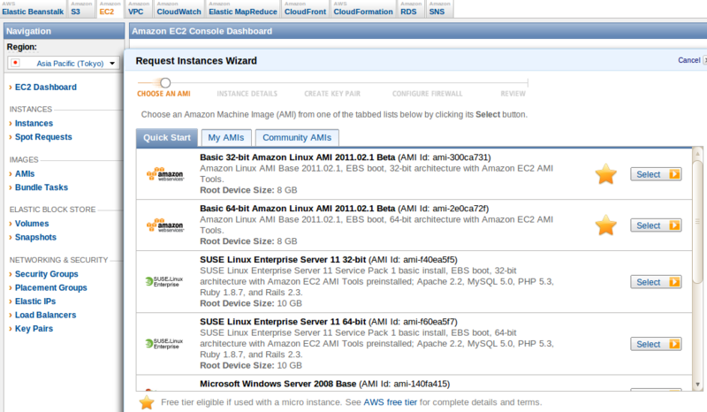The height and width of the screenshot is (412, 707).
Task: Switch to Elastic Beanstalk service tab
Action: click(x=33, y=9)
